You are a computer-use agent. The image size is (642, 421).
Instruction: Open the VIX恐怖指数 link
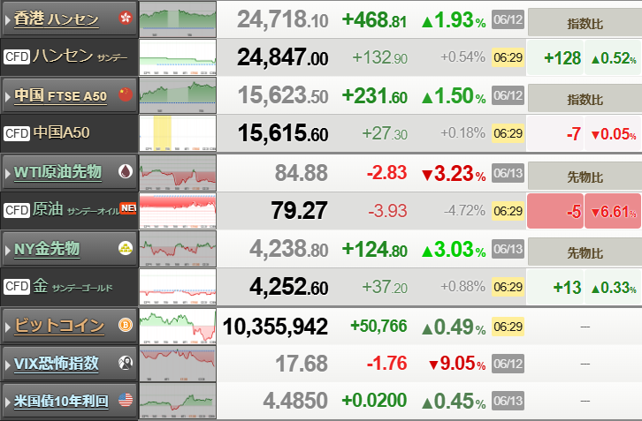coord(56,364)
